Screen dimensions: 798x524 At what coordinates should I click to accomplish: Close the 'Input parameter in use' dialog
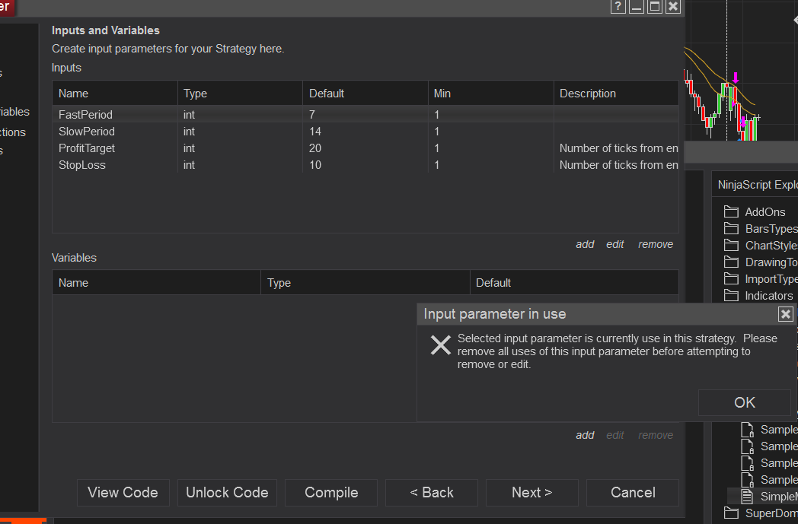[x=786, y=314]
